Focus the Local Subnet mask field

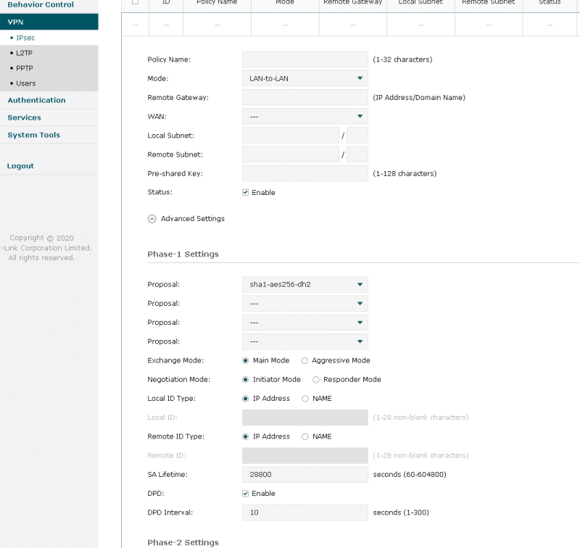(x=357, y=136)
